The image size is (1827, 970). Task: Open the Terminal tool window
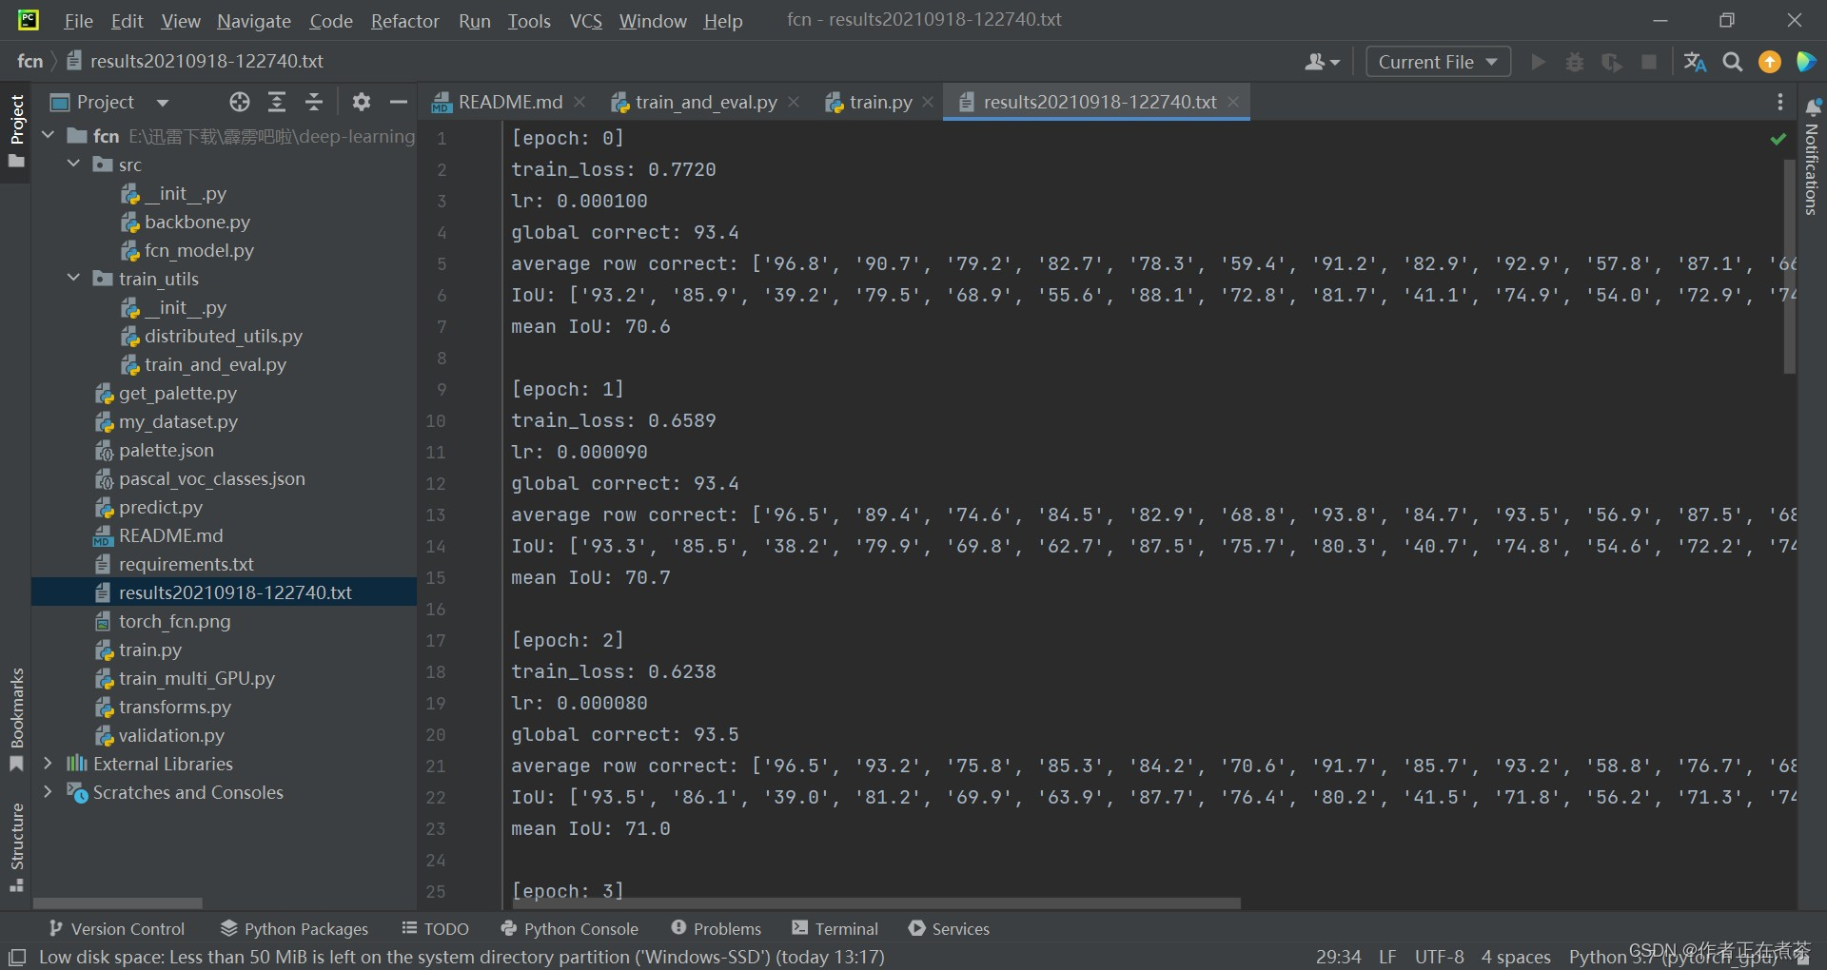click(835, 928)
